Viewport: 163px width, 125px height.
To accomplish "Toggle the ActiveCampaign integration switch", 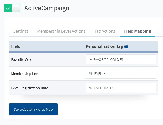I will (x=12, y=8).
